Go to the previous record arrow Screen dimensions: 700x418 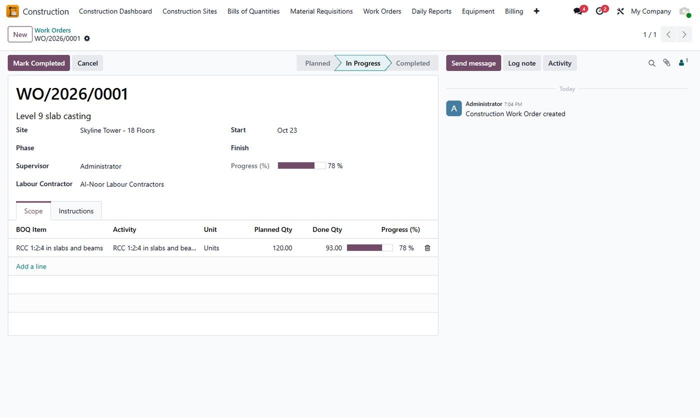[x=668, y=34]
